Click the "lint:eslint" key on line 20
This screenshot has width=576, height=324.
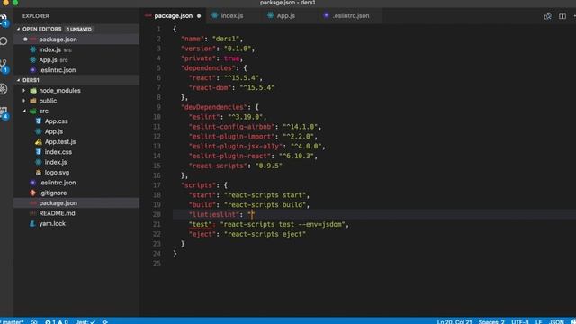click(214, 214)
